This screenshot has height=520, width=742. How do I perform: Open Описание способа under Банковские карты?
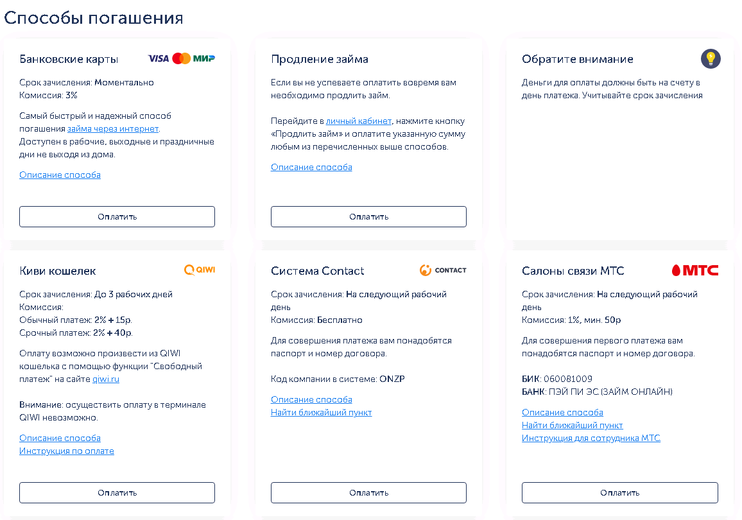click(60, 175)
